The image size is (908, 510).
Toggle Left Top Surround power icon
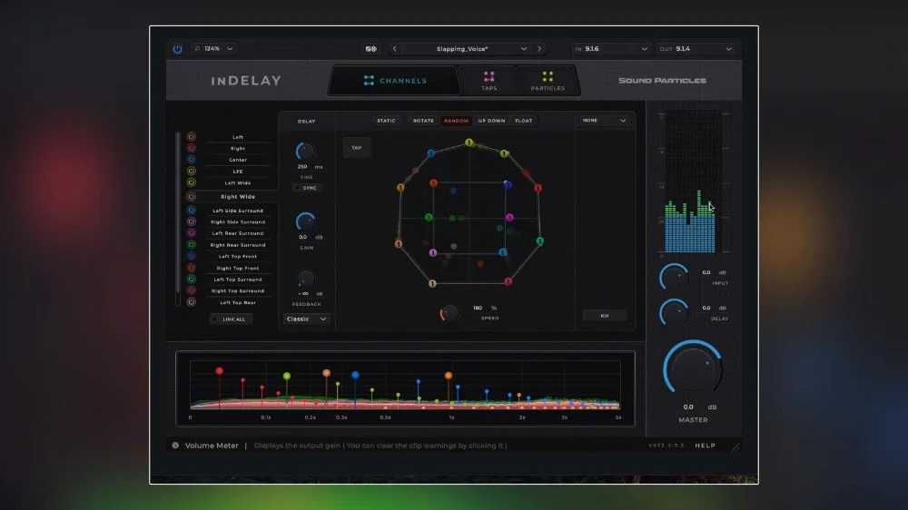click(191, 279)
